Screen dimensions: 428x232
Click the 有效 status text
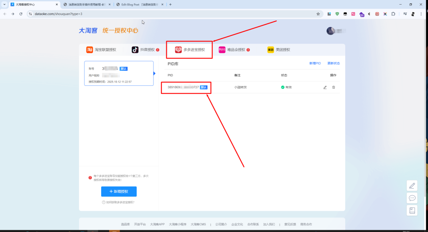[288, 87]
